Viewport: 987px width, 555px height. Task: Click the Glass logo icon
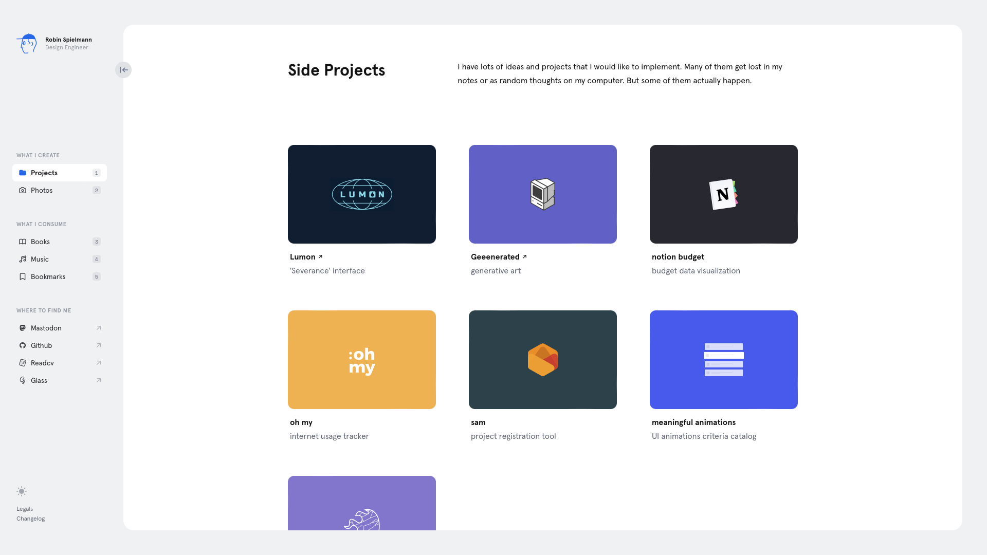23,380
